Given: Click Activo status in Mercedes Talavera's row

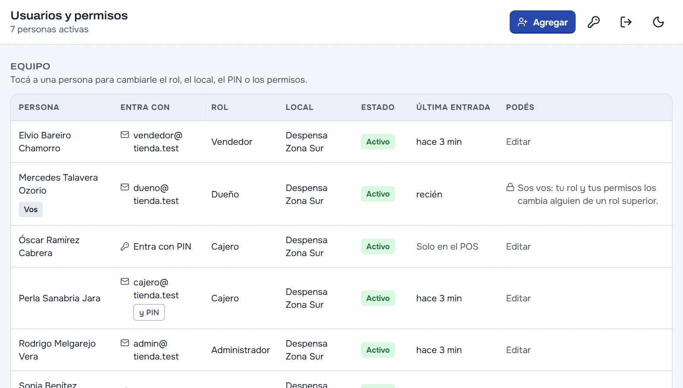Looking at the screenshot, I should (x=378, y=194).
